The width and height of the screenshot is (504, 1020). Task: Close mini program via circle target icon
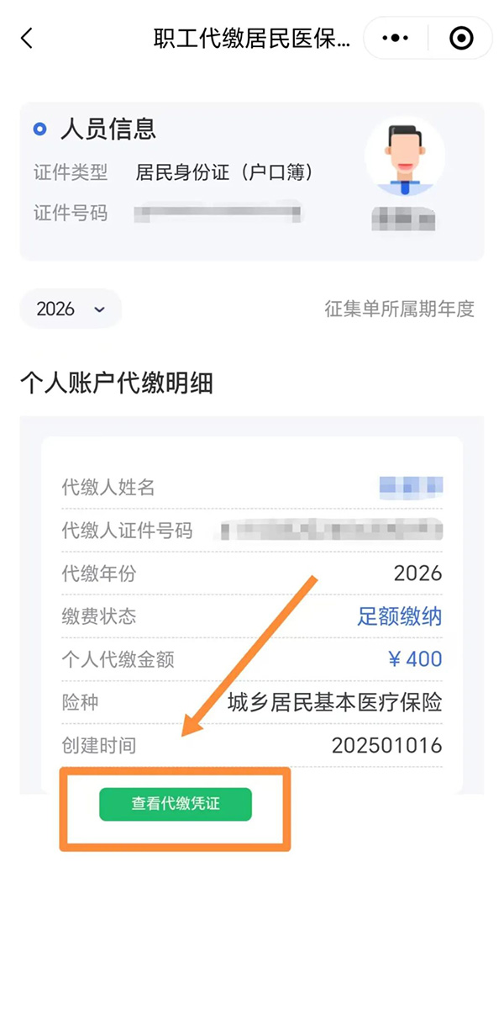click(461, 38)
